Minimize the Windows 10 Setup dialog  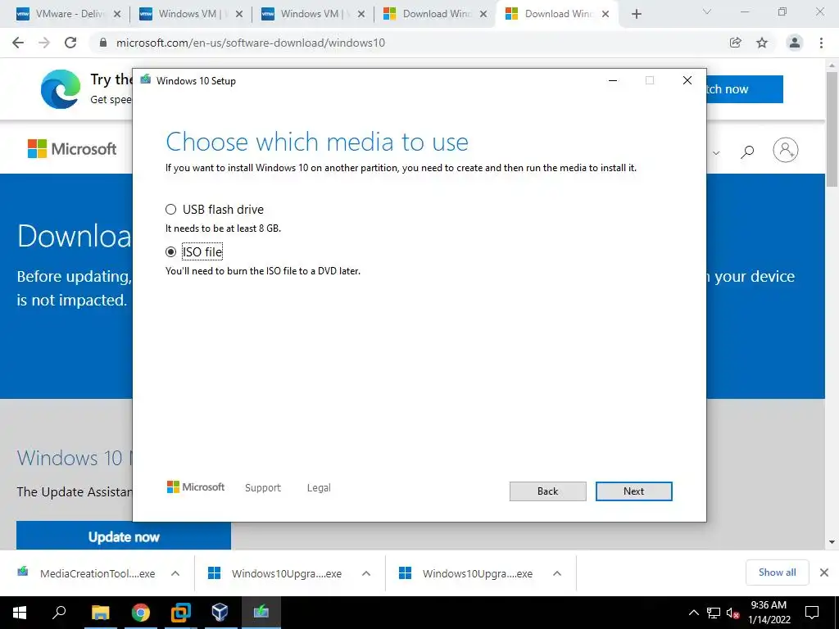click(613, 81)
